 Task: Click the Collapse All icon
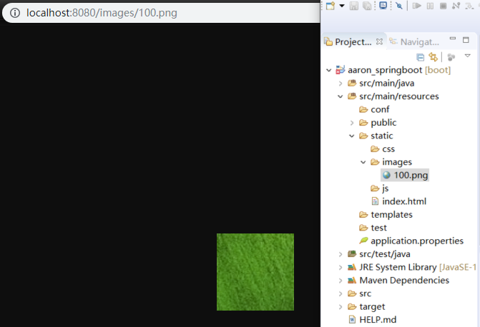click(x=421, y=57)
